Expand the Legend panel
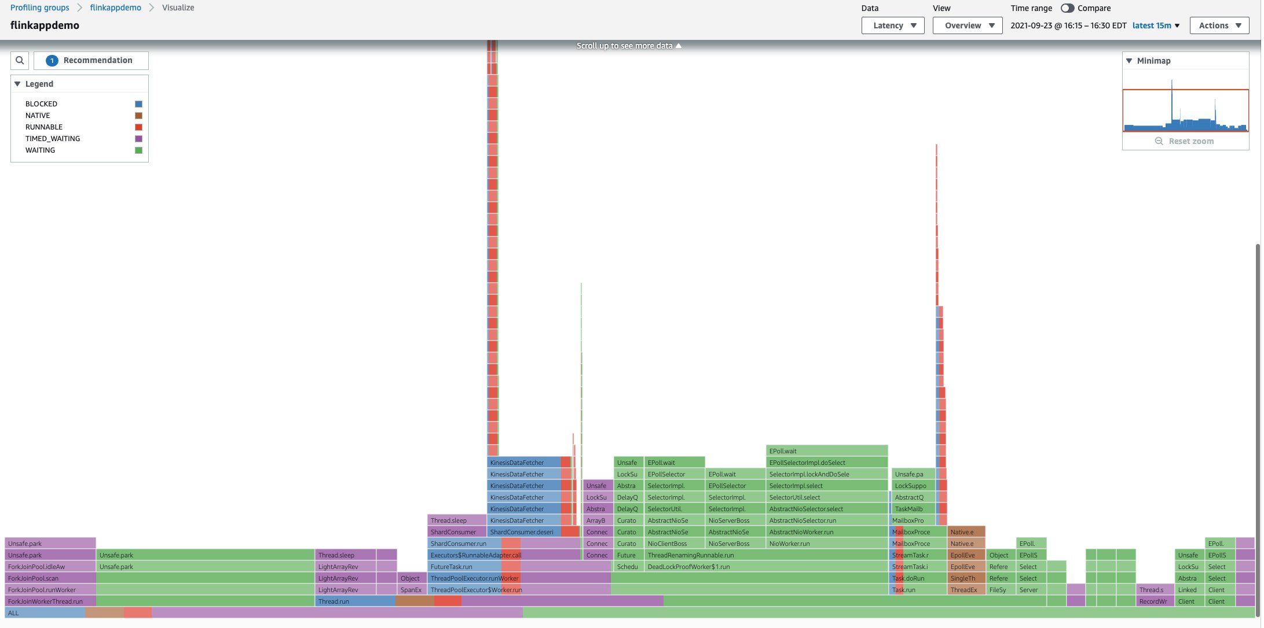1264x628 pixels. click(x=17, y=84)
